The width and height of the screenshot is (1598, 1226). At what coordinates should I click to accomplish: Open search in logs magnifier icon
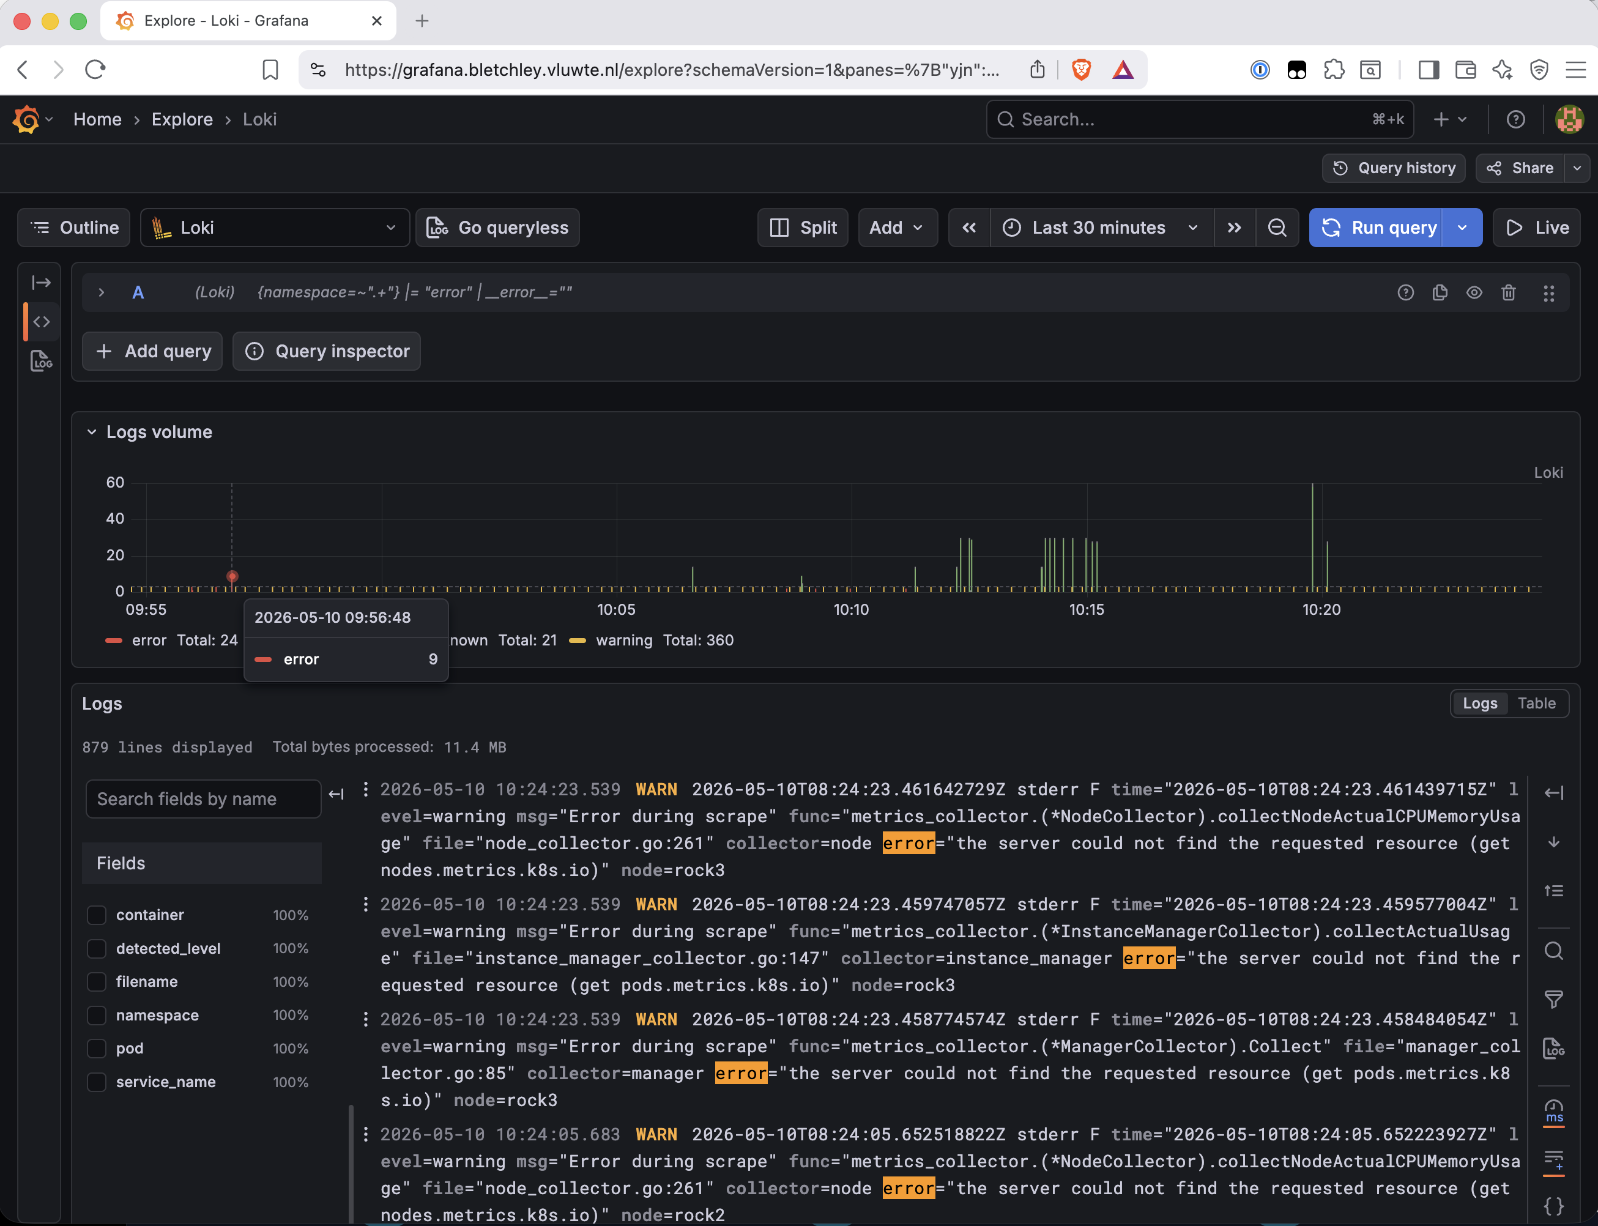click(x=1553, y=951)
